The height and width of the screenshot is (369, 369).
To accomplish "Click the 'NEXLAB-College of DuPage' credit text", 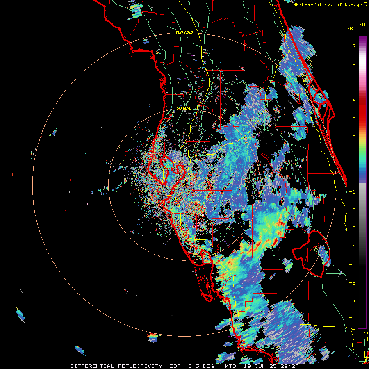I will tap(328, 5).
